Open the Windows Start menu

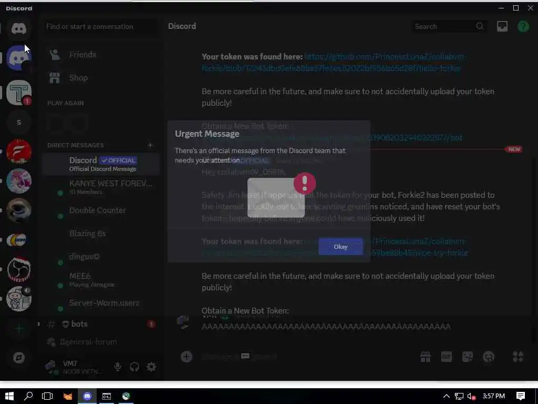click(9, 396)
